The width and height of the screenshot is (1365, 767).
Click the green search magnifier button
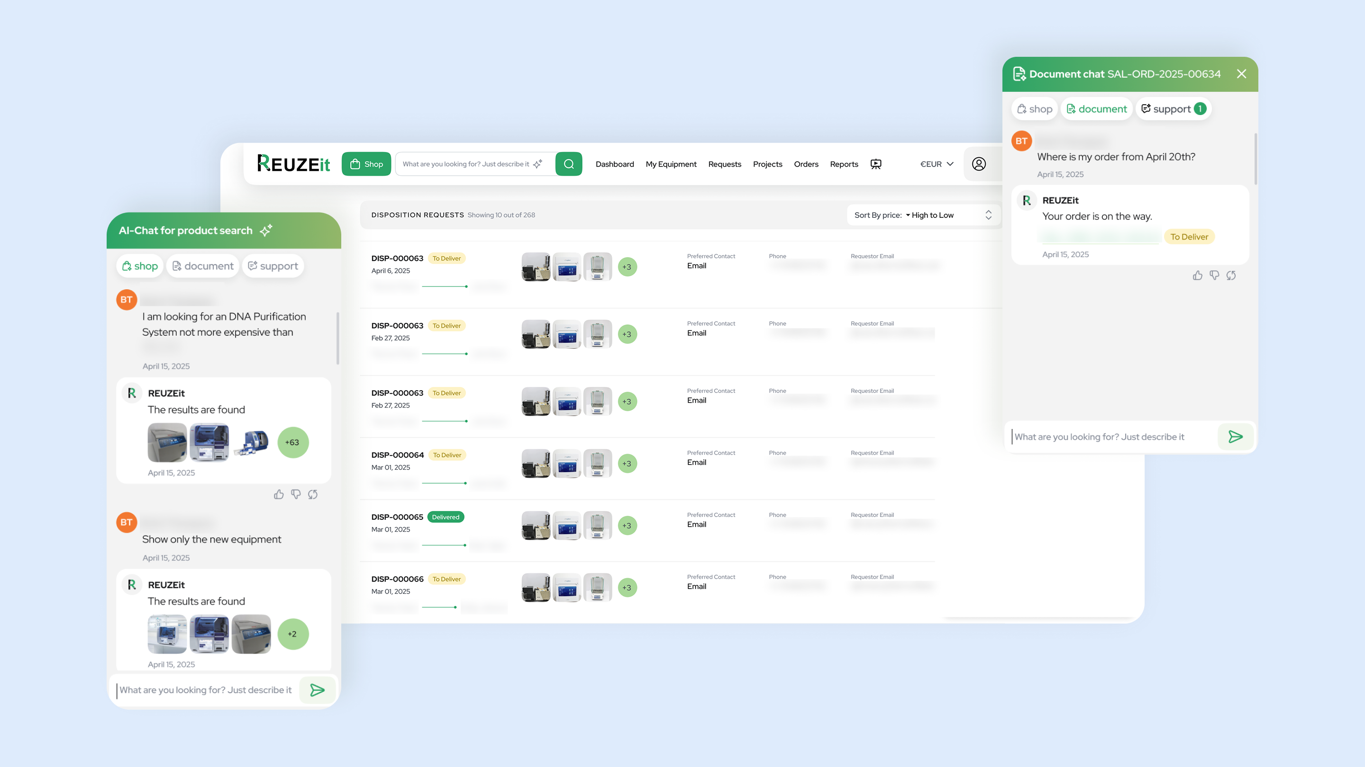point(569,164)
